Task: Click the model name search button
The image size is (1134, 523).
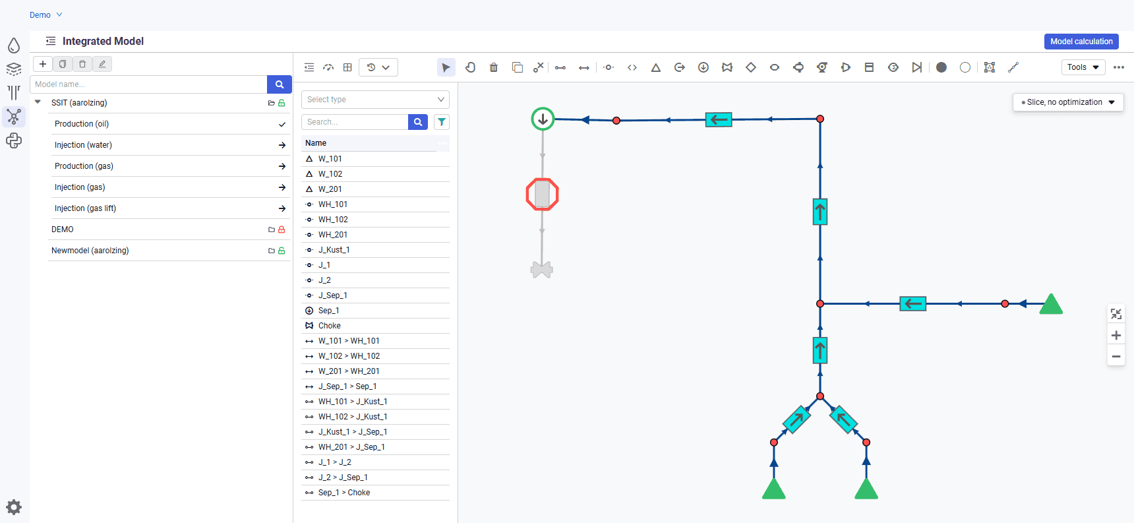Action: pyautogui.click(x=280, y=84)
